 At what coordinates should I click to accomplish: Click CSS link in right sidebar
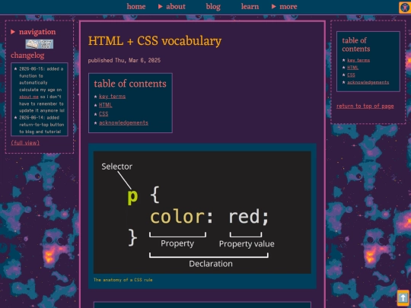351,75
